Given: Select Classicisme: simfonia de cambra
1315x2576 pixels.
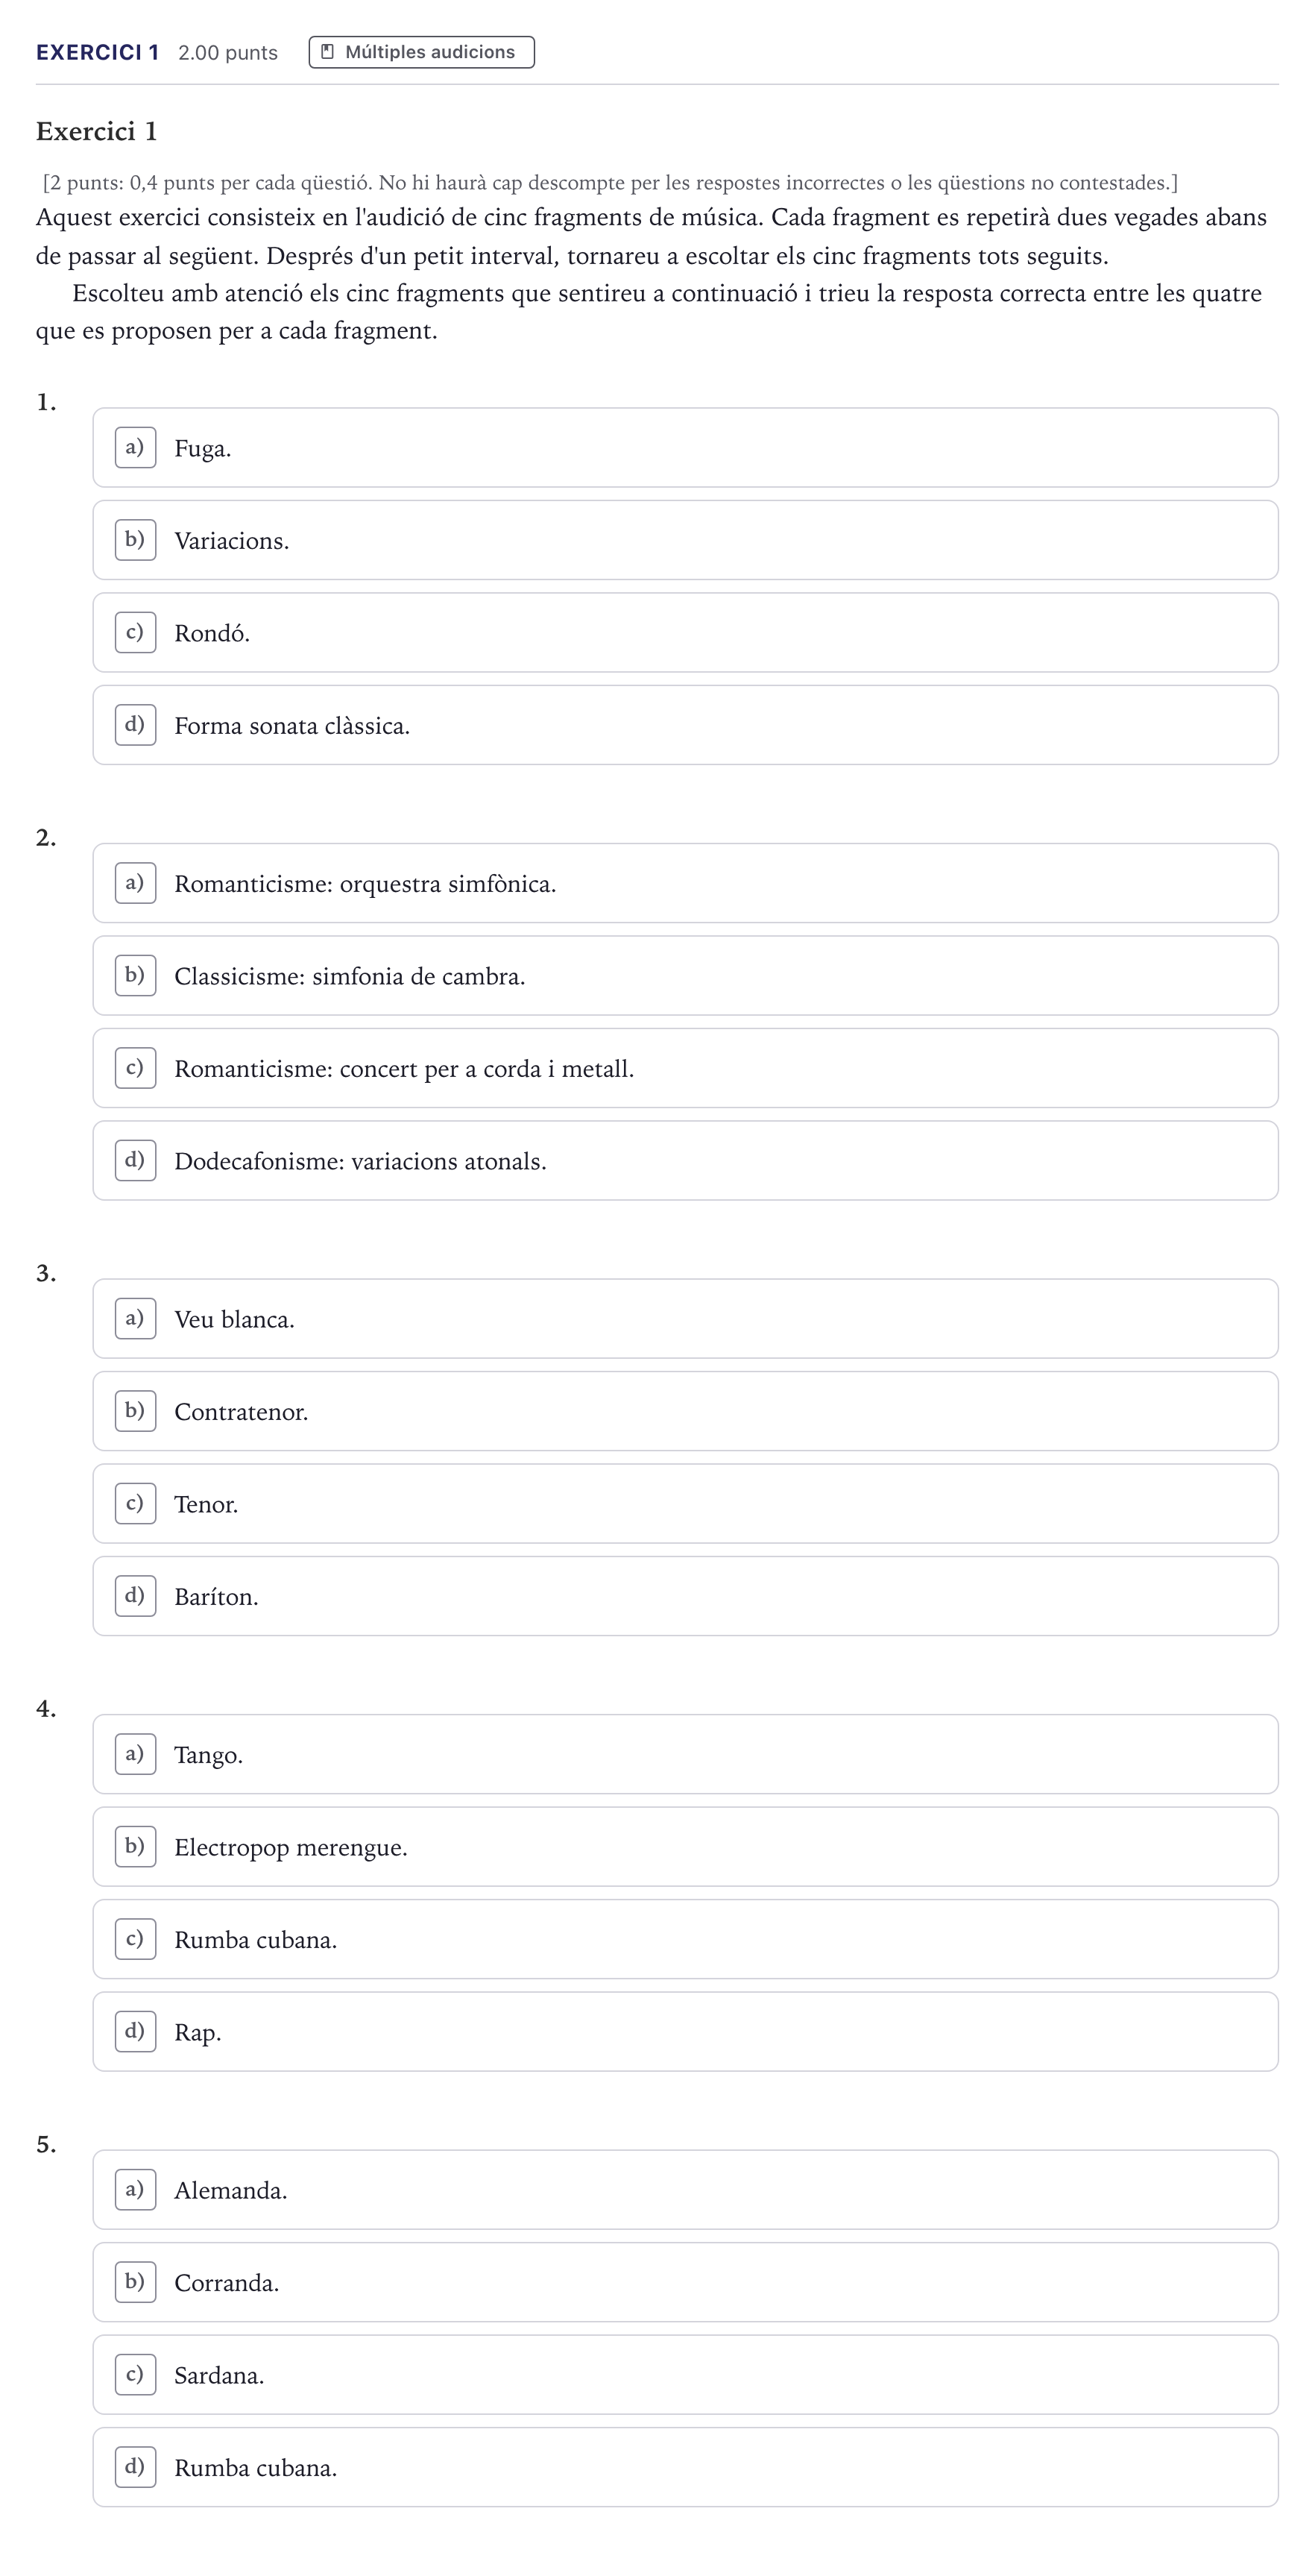Looking at the screenshot, I should coord(686,976).
